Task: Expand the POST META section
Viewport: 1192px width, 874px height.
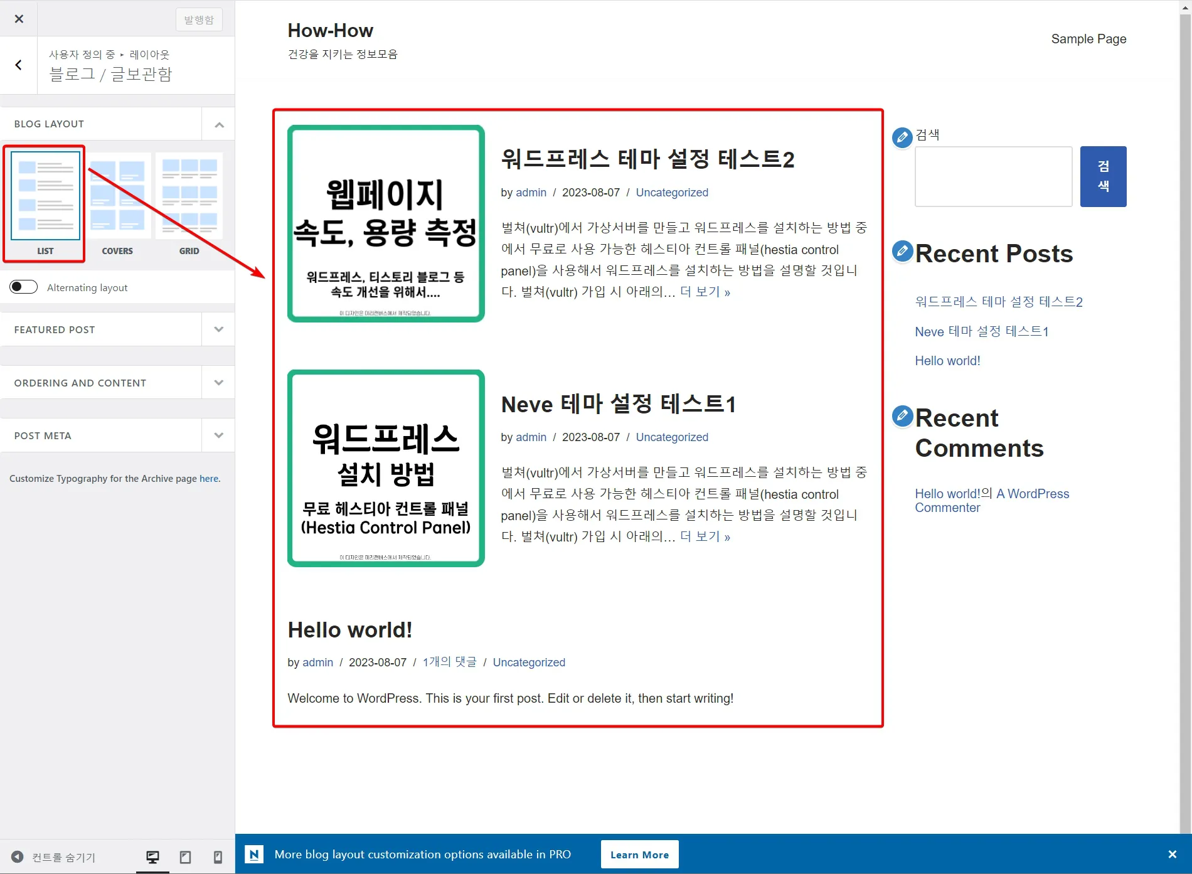Action: pyautogui.click(x=219, y=435)
